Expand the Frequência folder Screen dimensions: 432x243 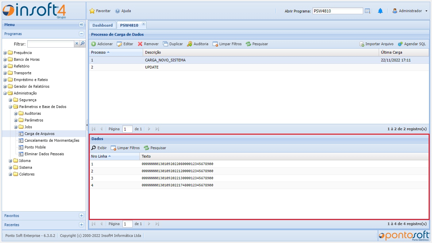point(5,53)
